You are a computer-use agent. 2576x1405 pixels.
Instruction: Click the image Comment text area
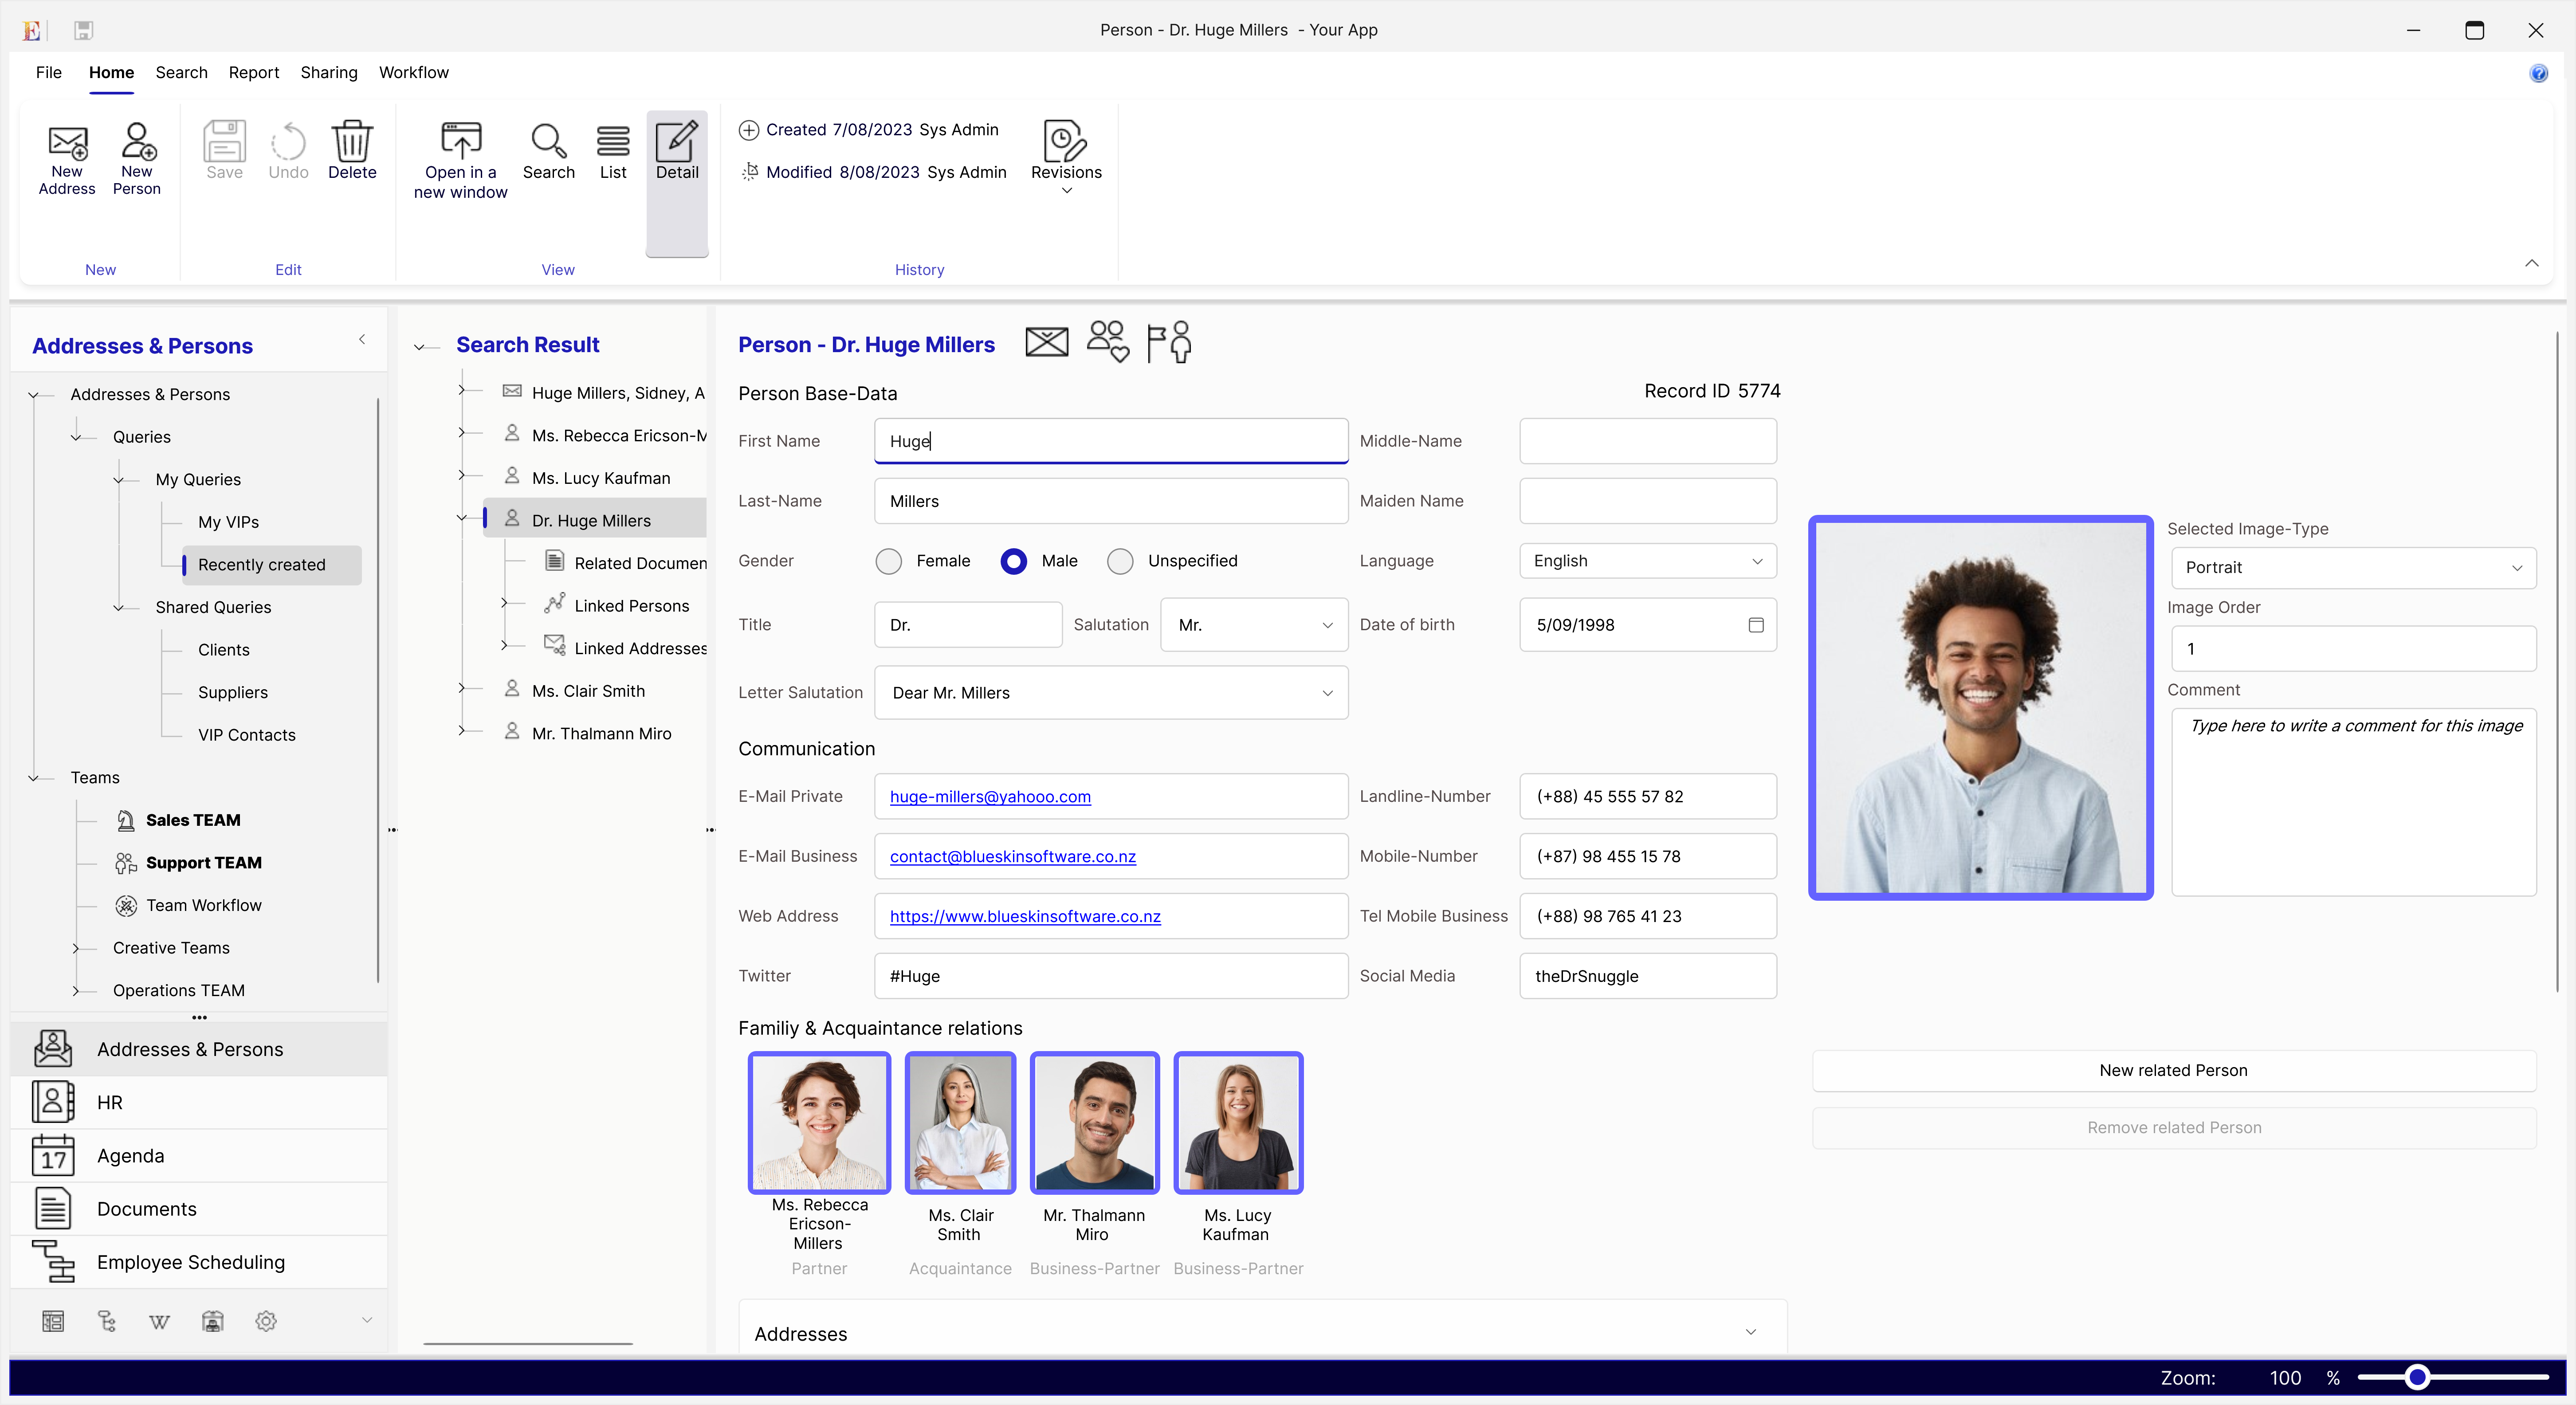click(x=2354, y=802)
